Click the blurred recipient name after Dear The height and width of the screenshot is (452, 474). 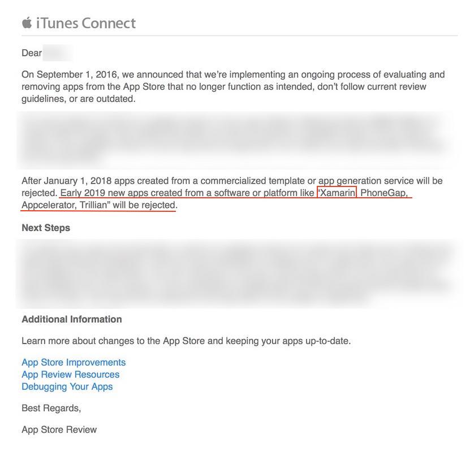point(58,53)
